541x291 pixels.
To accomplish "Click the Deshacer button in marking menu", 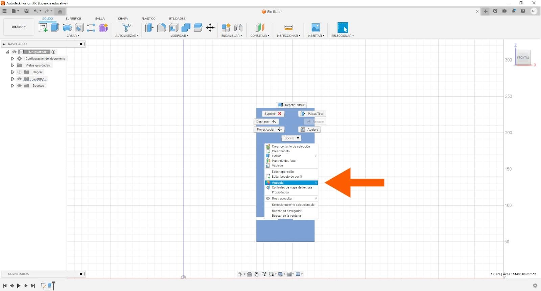I will click(x=266, y=122).
